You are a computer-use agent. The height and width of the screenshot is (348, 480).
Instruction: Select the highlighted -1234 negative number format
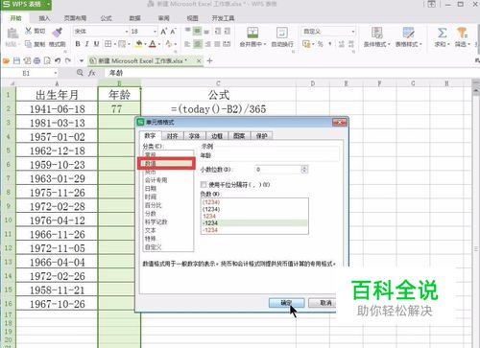(x=254, y=223)
